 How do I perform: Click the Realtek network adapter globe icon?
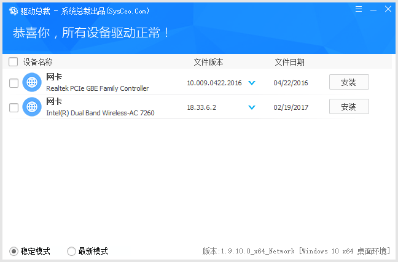(32, 82)
